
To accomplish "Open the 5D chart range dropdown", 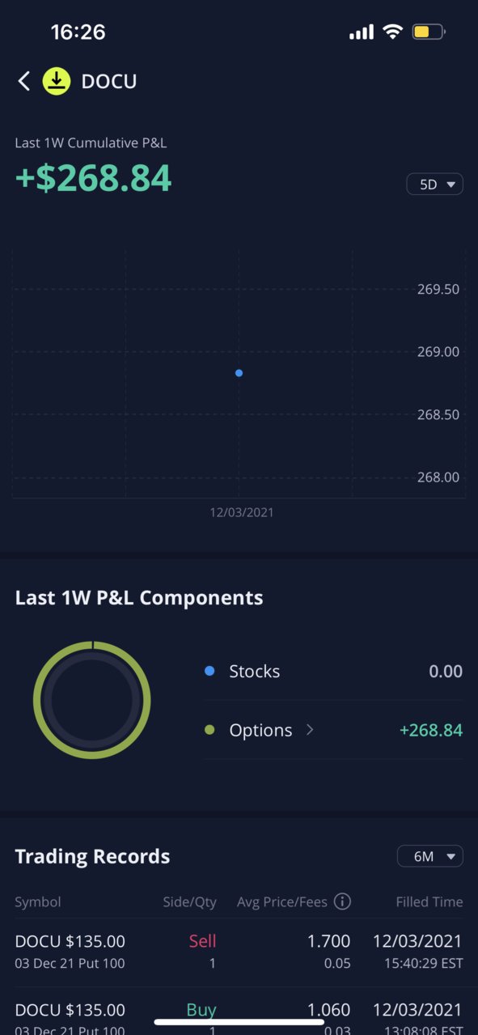I will tap(435, 185).
